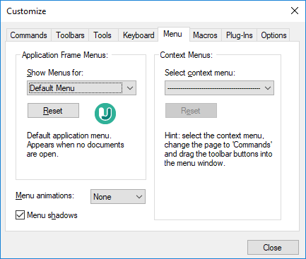Click the green UltraEdit menu icon
Image resolution: width=306 pixels, height=259 pixels.
(105, 114)
